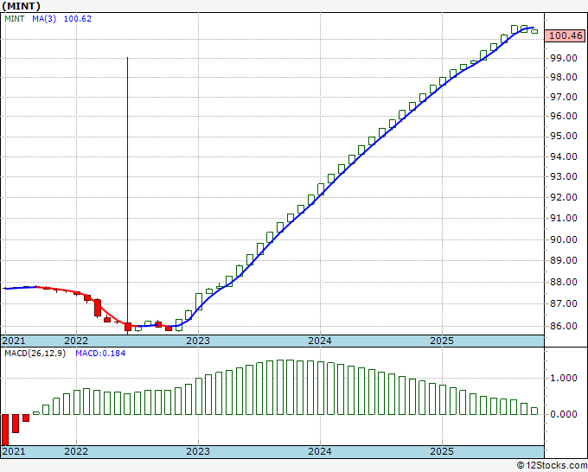Click the 98.00 price axis label
This screenshot has width=588, height=472.
[x=563, y=77]
